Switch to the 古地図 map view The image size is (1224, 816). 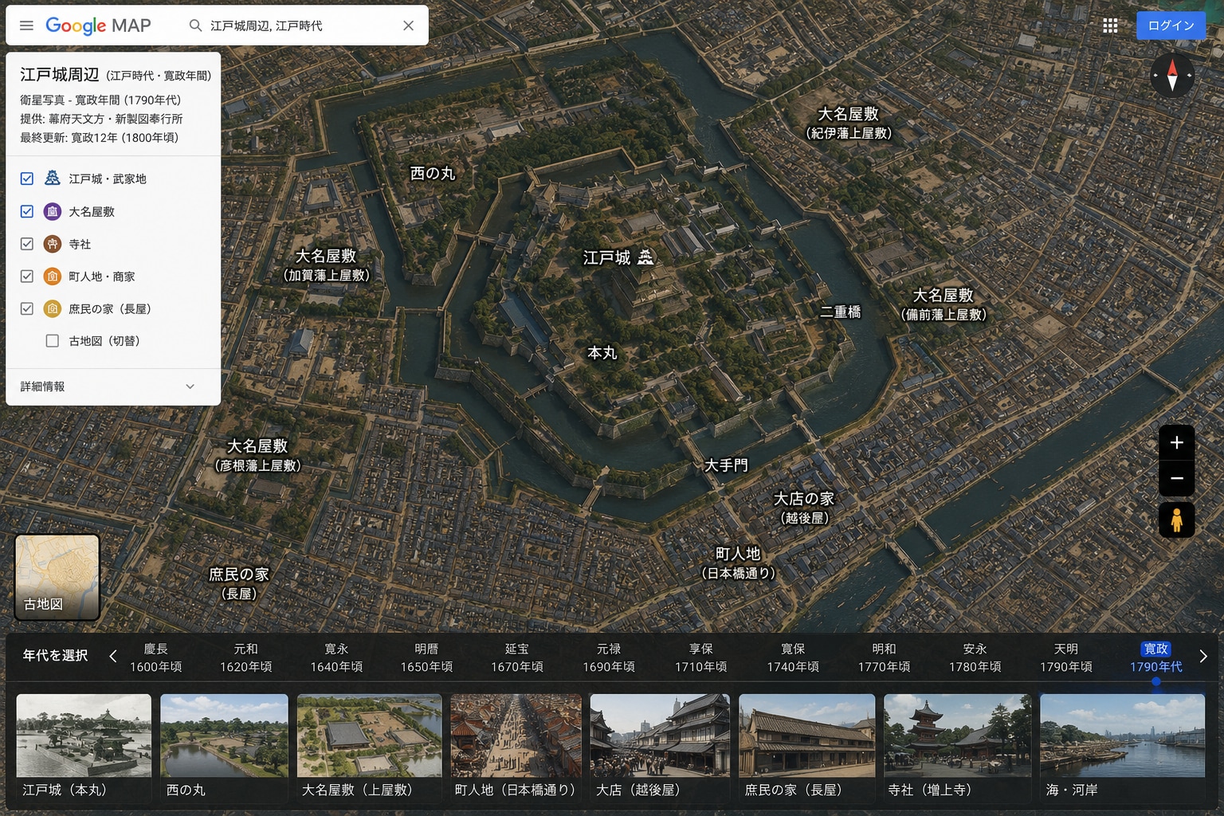point(57,577)
